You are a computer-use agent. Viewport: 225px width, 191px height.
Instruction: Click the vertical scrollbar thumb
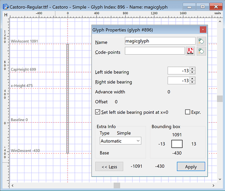point(220,99)
